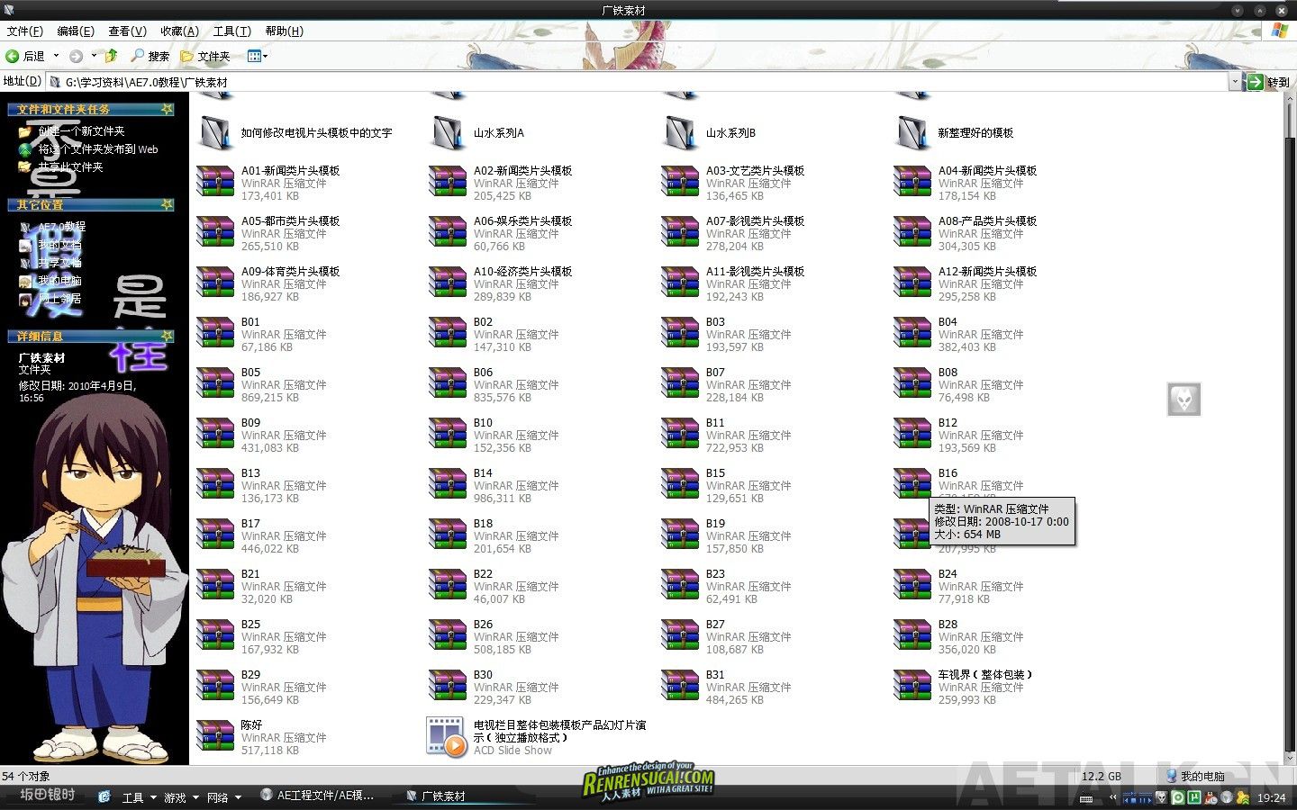Select A05-都市类片头模板 RAR archive icon

[215, 231]
